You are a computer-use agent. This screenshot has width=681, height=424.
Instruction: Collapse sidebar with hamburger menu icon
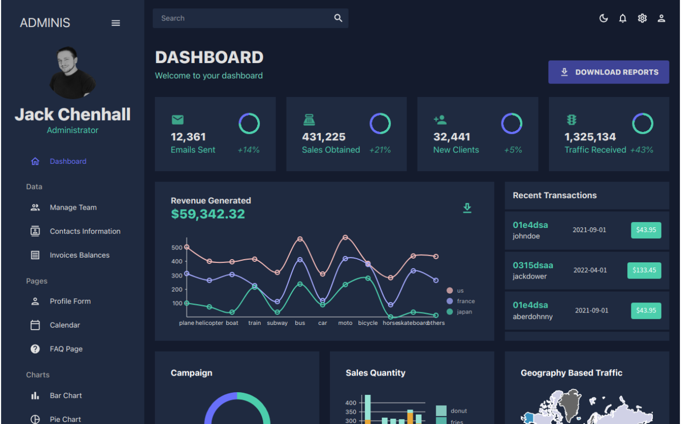tap(116, 23)
